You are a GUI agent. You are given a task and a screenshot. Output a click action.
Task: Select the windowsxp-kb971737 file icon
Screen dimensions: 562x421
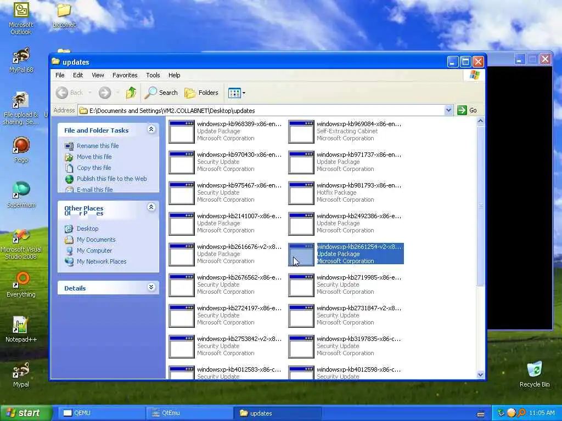point(301,162)
